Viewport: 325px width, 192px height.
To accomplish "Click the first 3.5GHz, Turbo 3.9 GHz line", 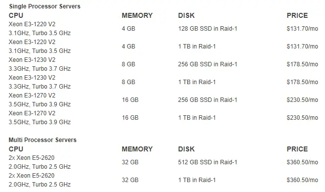I will point(40,104).
